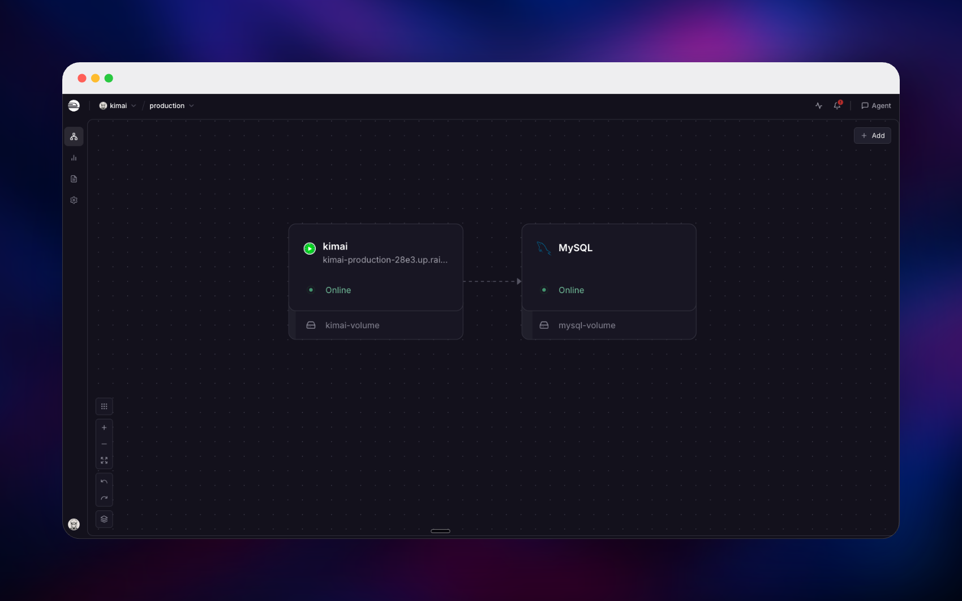
Task: Open the logs document icon in sidebar
Action: (x=74, y=179)
